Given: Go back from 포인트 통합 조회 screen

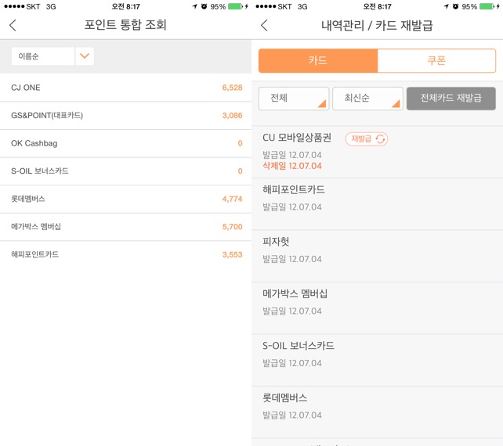Looking at the screenshot, I should pos(13,25).
